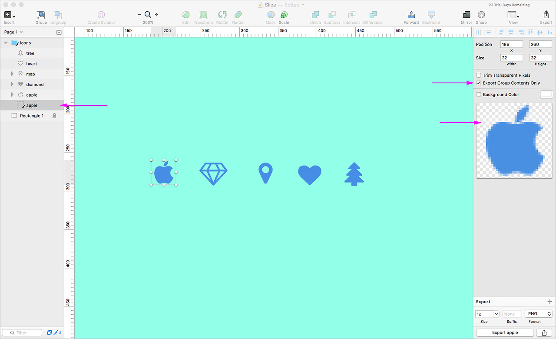The width and height of the screenshot is (556, 339).
Task: Open the Mirror tool
Action: click(467, 15)
